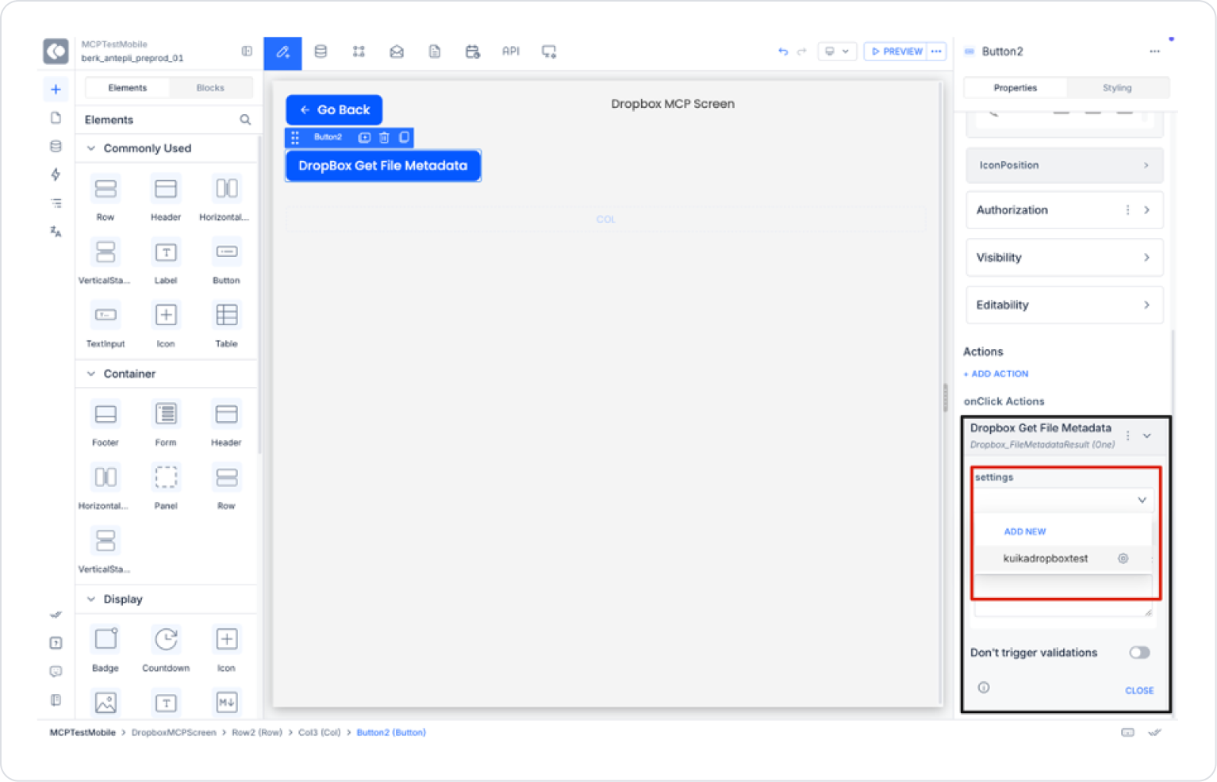
Task: Open the add elements plus icon
Action: 56,89
